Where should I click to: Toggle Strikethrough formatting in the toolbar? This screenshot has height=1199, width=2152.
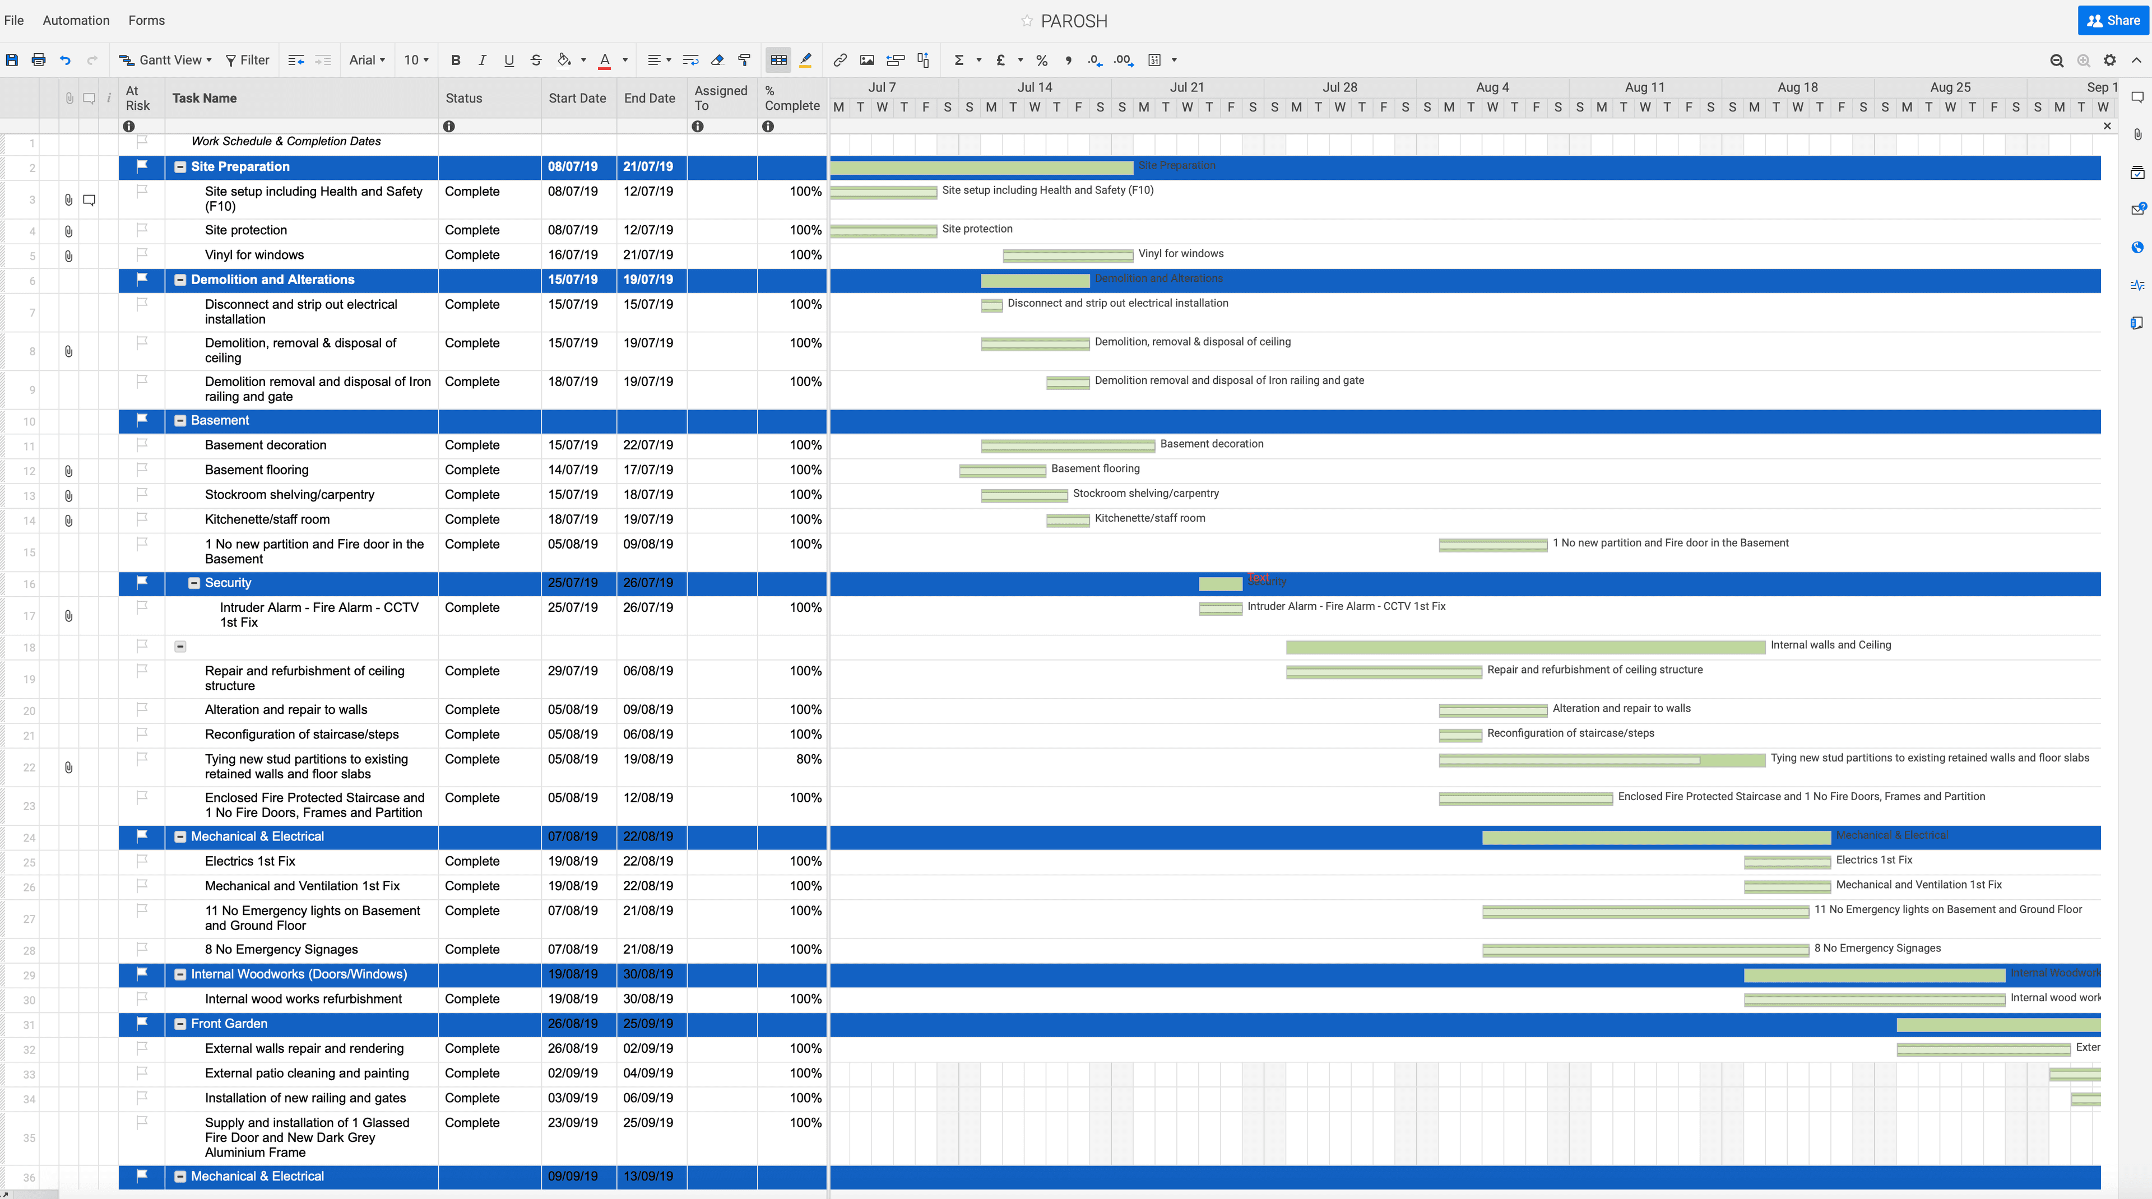[x=536, y=60]
